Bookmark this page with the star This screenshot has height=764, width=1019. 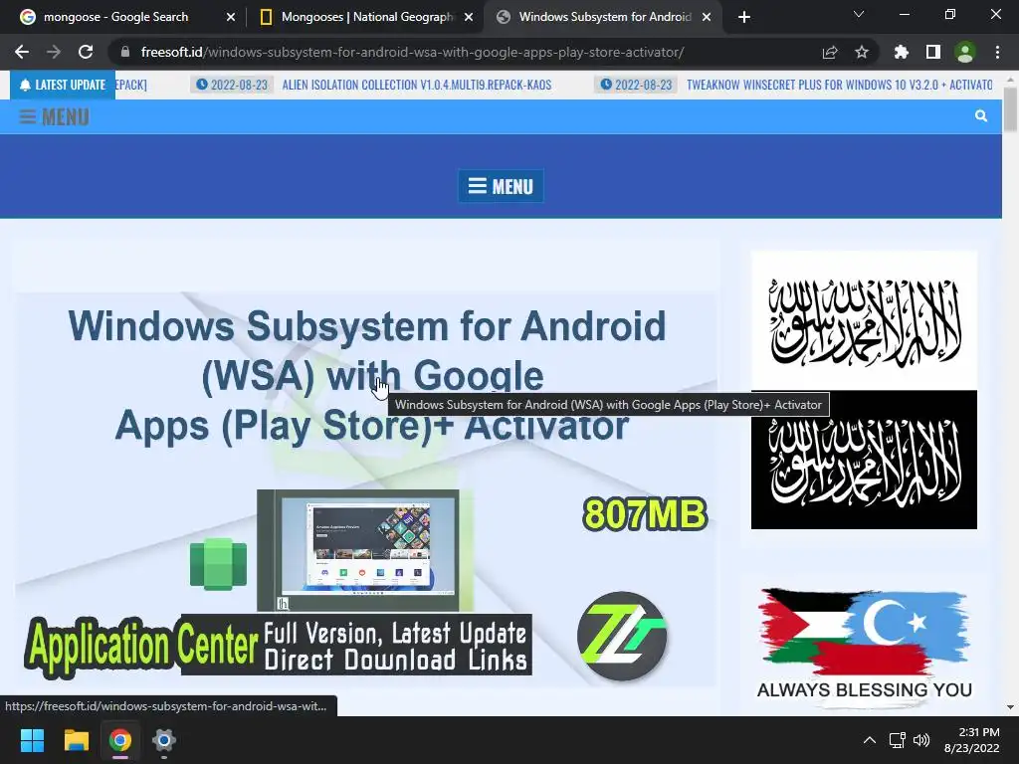[x=862, y=52]
